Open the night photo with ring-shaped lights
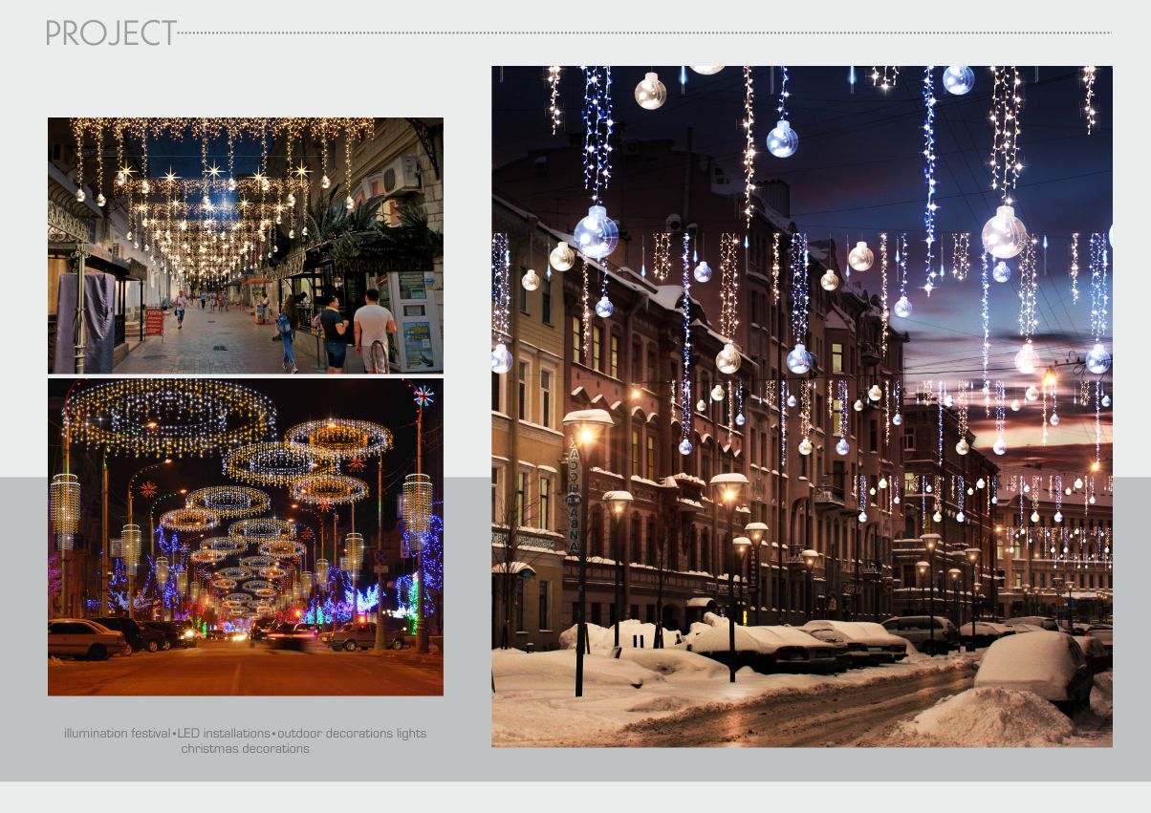The image size is (1151, 813). (245, 536)
